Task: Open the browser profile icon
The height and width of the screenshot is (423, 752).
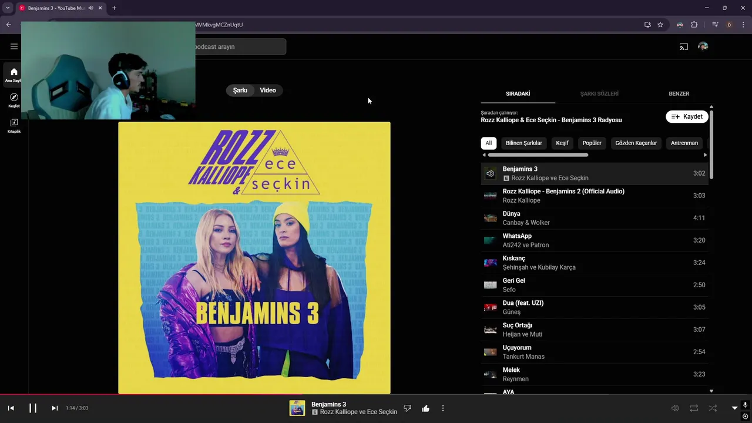Action: click(x=729, y=25)
